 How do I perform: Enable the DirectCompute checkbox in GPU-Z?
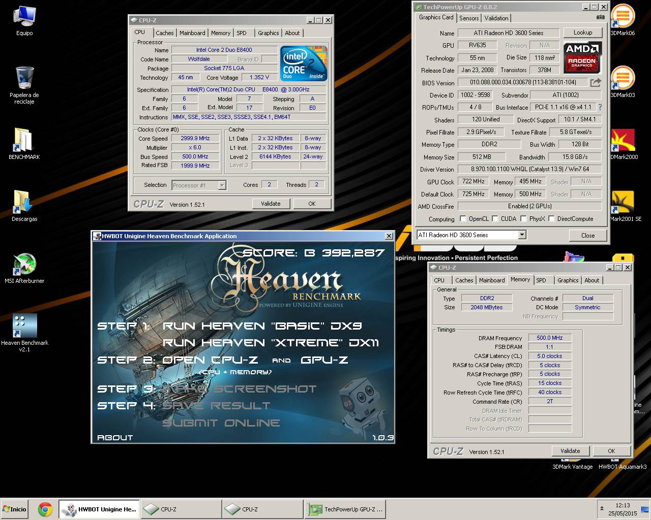coord(551,219)
